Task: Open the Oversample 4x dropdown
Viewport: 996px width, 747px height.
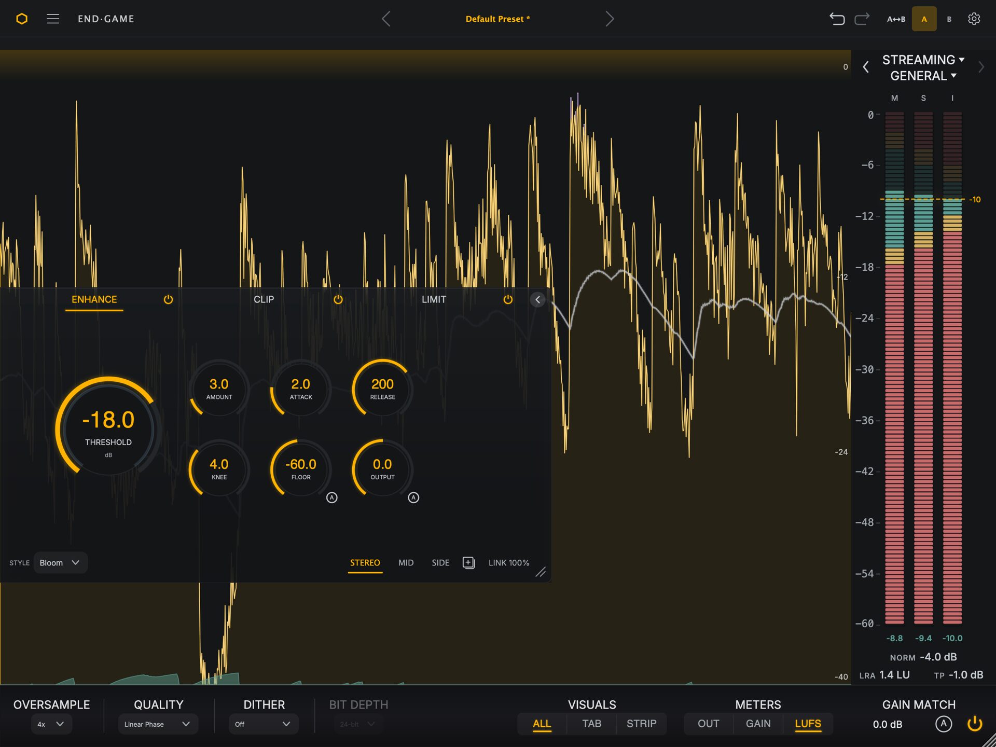Action: click(51, 724)
